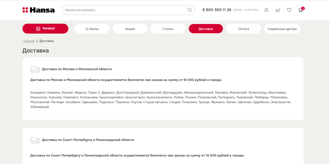Click the city name Зеленоград
Viewport: 329px width, 164px height.
pos(257,92)
